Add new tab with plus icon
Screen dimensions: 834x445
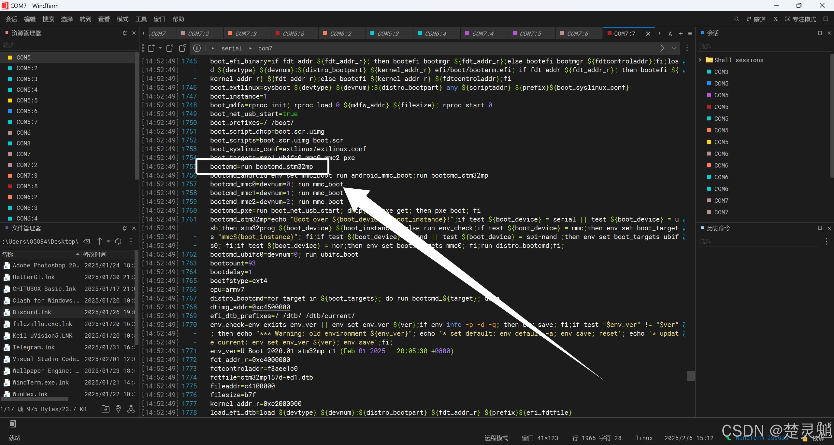[x=681, y=34]
